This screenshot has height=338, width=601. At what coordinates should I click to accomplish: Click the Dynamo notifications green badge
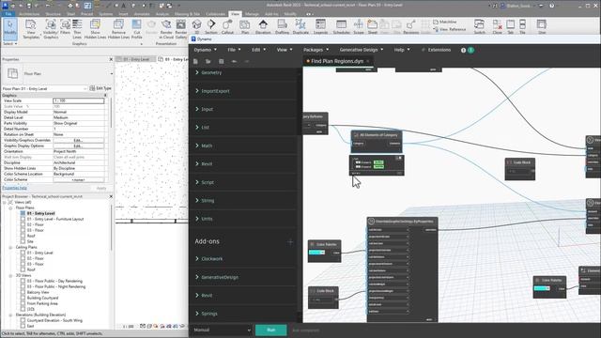(x=470, y=50)
